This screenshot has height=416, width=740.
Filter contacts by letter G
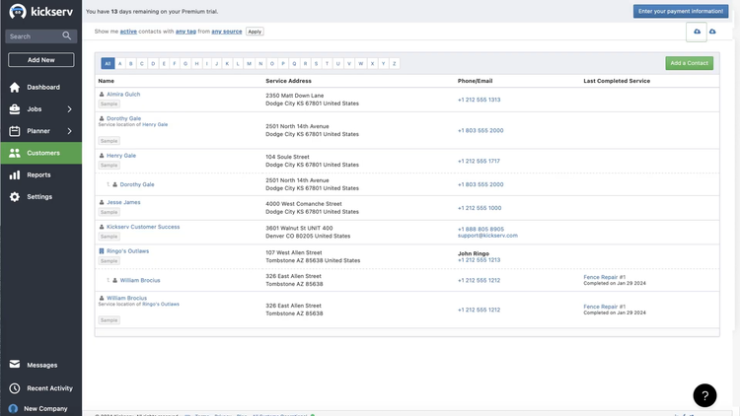click(x=185, y=64)
